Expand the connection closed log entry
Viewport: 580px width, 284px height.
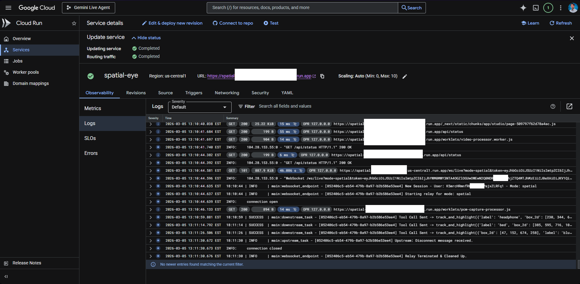coord(151,249)
